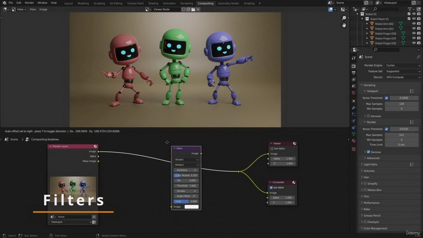Image resolution: width=423 pixels, height=238 pixels.
Task: Enable Viewport Denoise checkbox
Action: 368,116
